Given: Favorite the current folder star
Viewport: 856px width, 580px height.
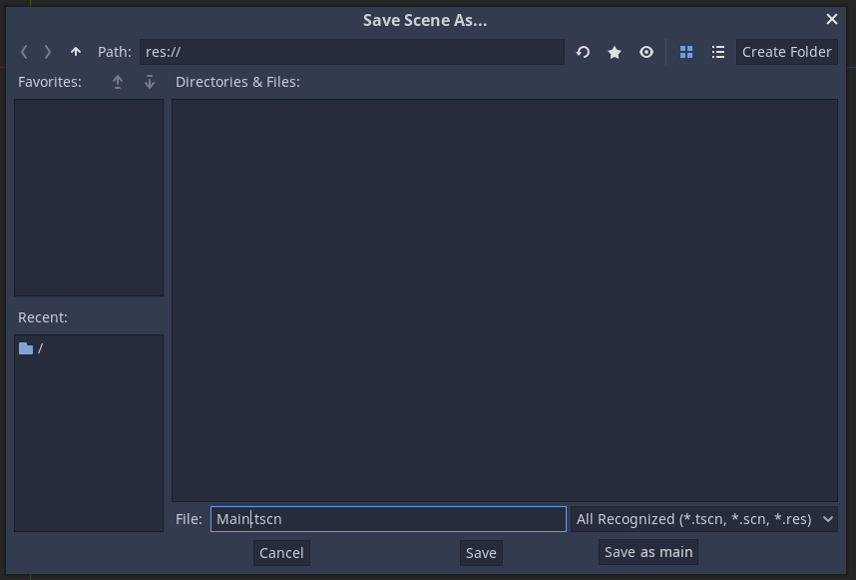Looking at the screenshot, I should tap(615, 52).
